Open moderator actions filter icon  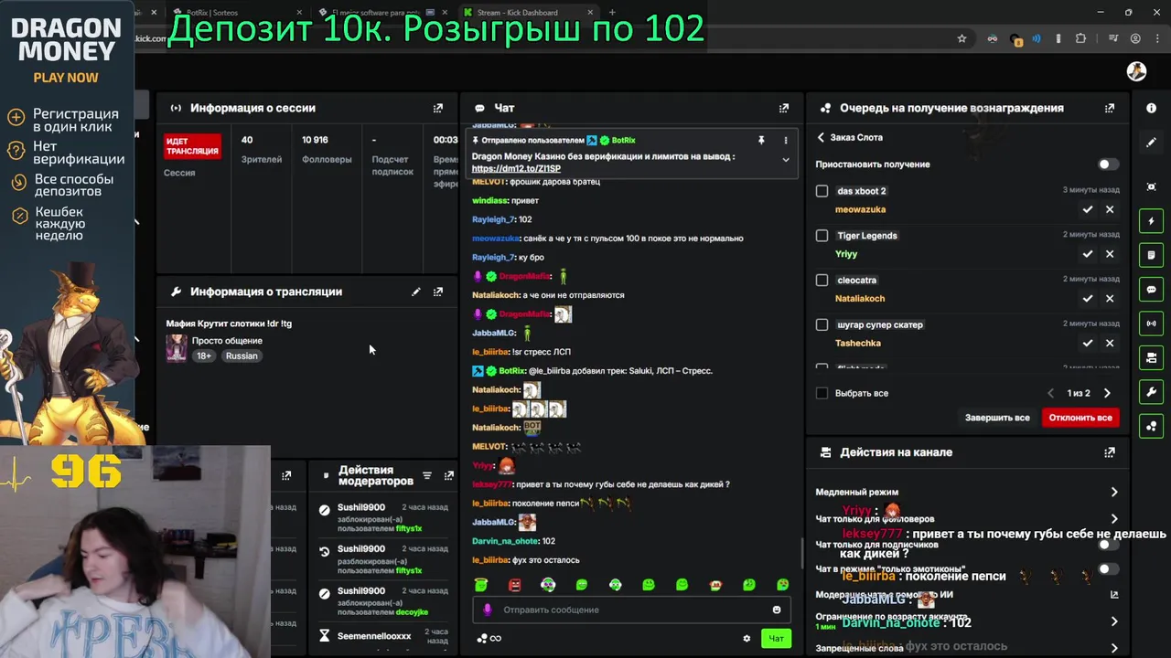pyautogui.click(x=426, y=475)
